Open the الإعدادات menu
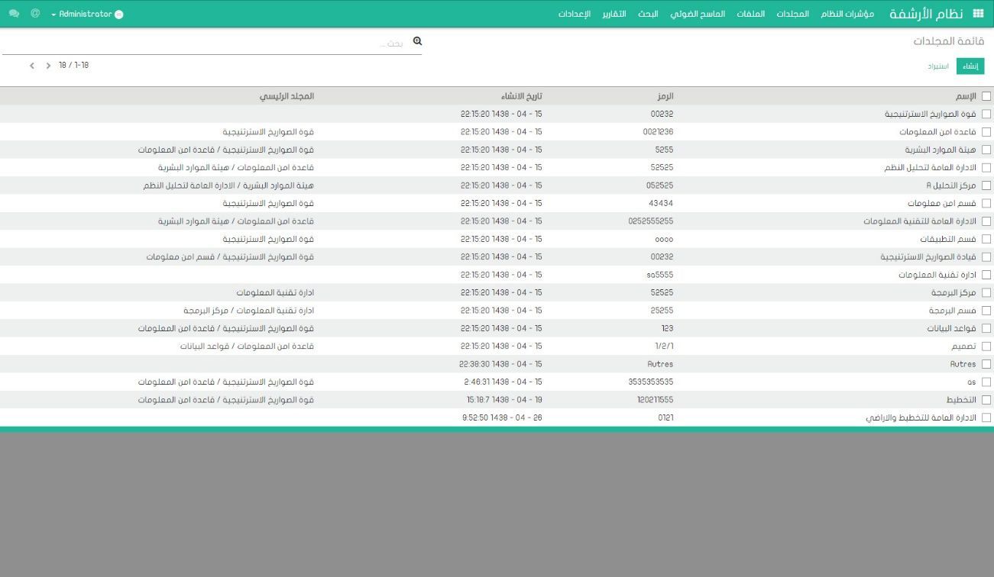The height and width of the screenshot is (577, 994). [x=575, y=15]
